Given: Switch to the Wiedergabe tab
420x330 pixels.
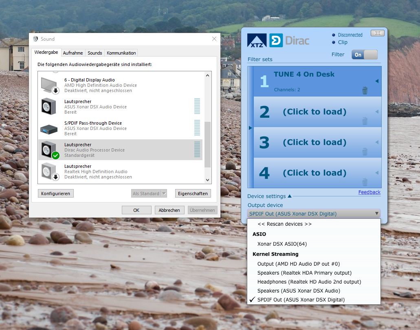Looking at the screenshot, I should [46, 52].
